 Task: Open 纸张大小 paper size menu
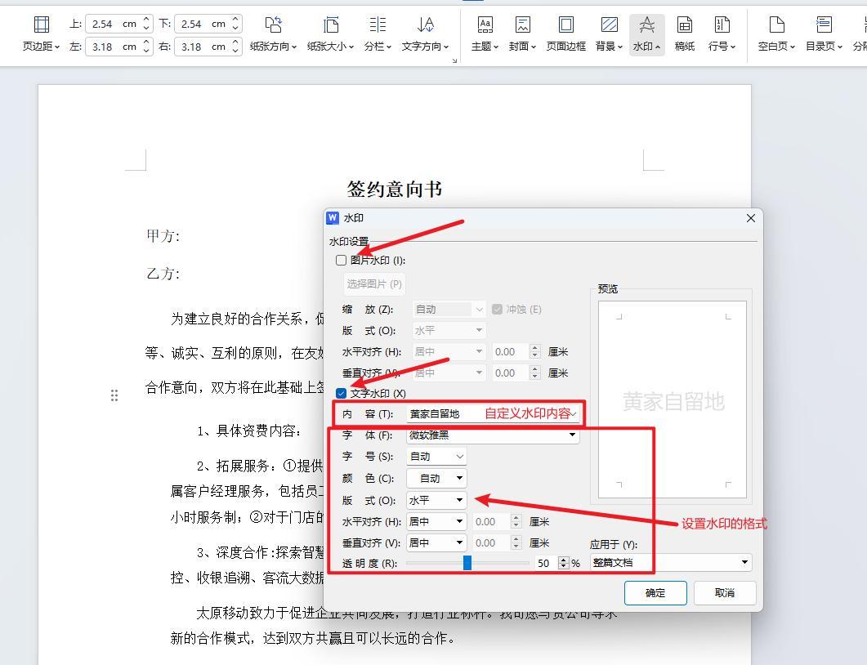click(330, 33)
